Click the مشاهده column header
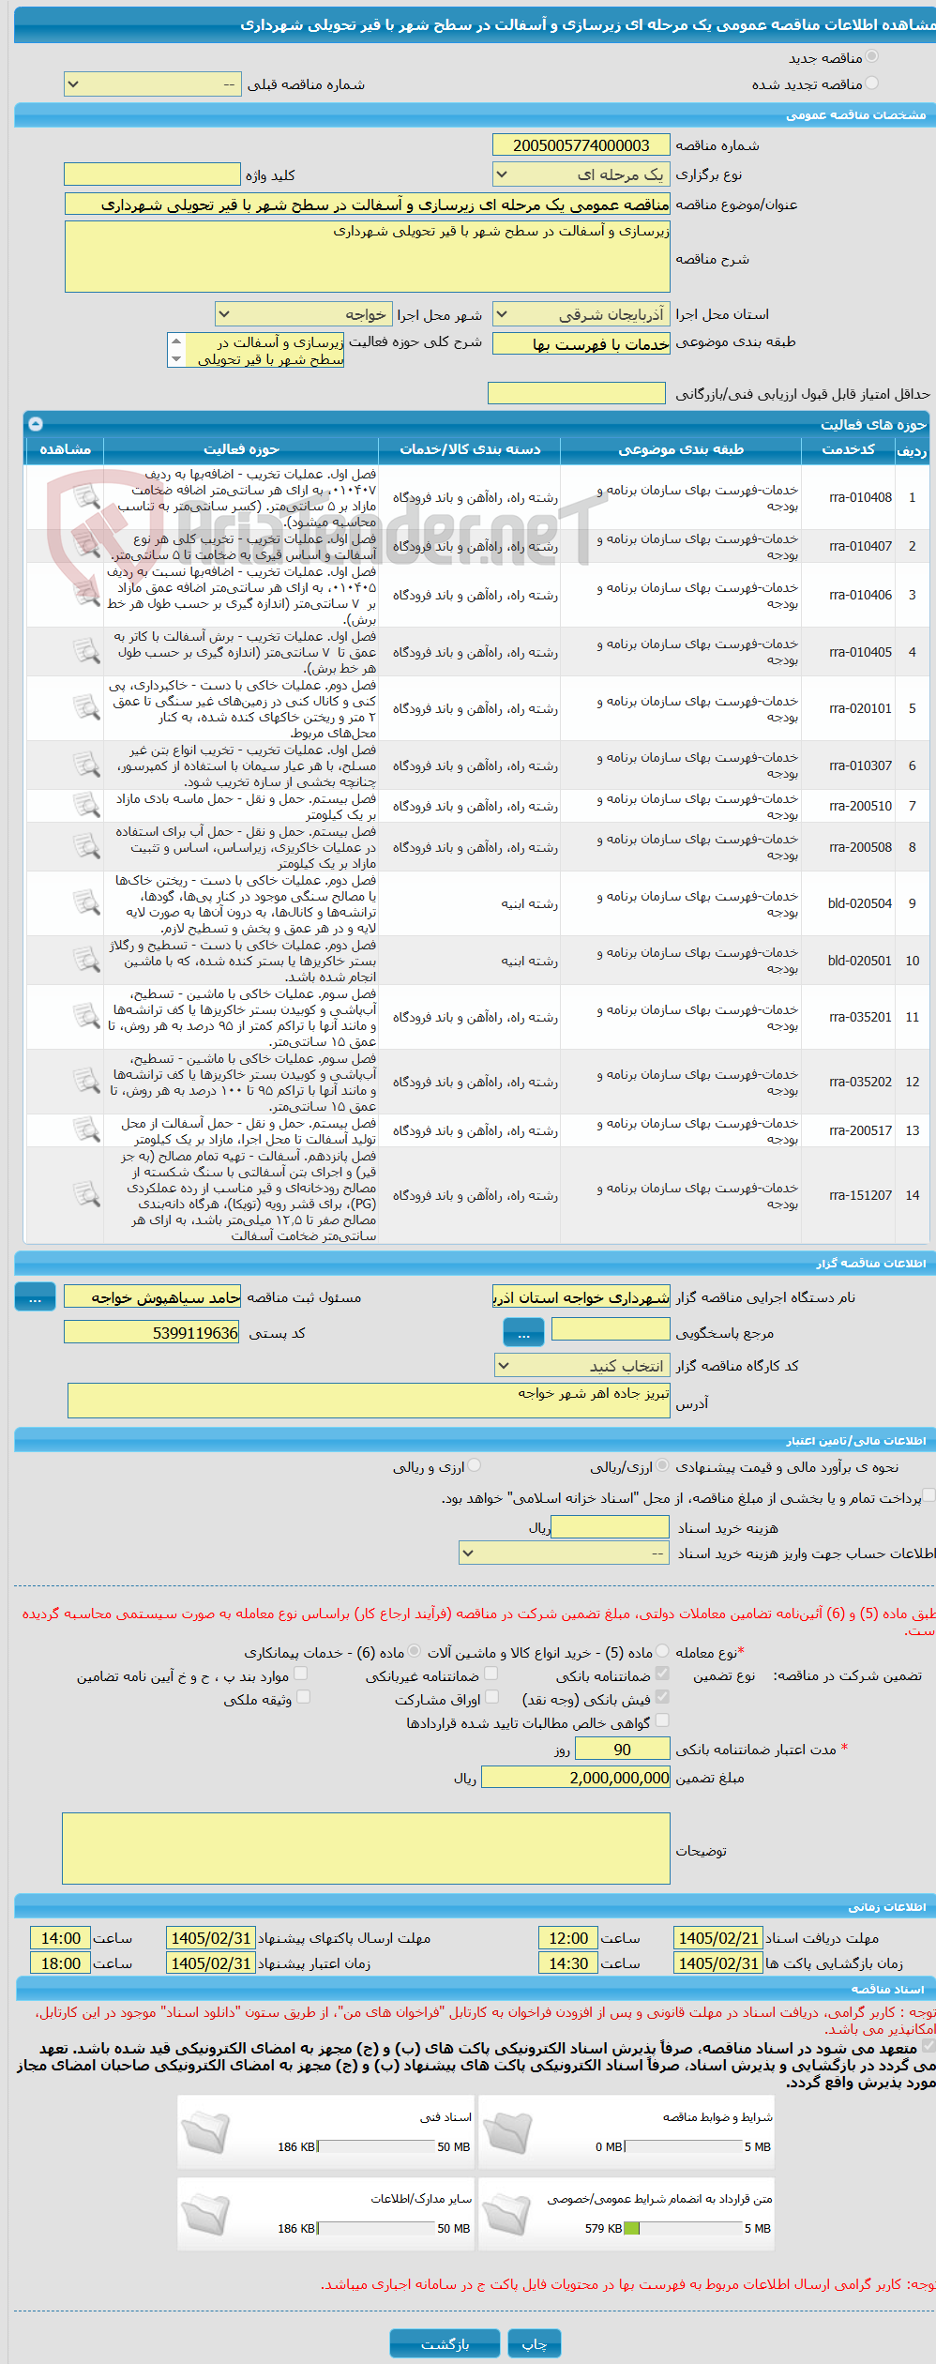This screenshot has width=936, height=2364. (x=65, y=449)
